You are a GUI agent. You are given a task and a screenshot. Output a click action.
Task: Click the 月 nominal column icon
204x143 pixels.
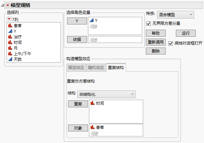pos(10,48)
